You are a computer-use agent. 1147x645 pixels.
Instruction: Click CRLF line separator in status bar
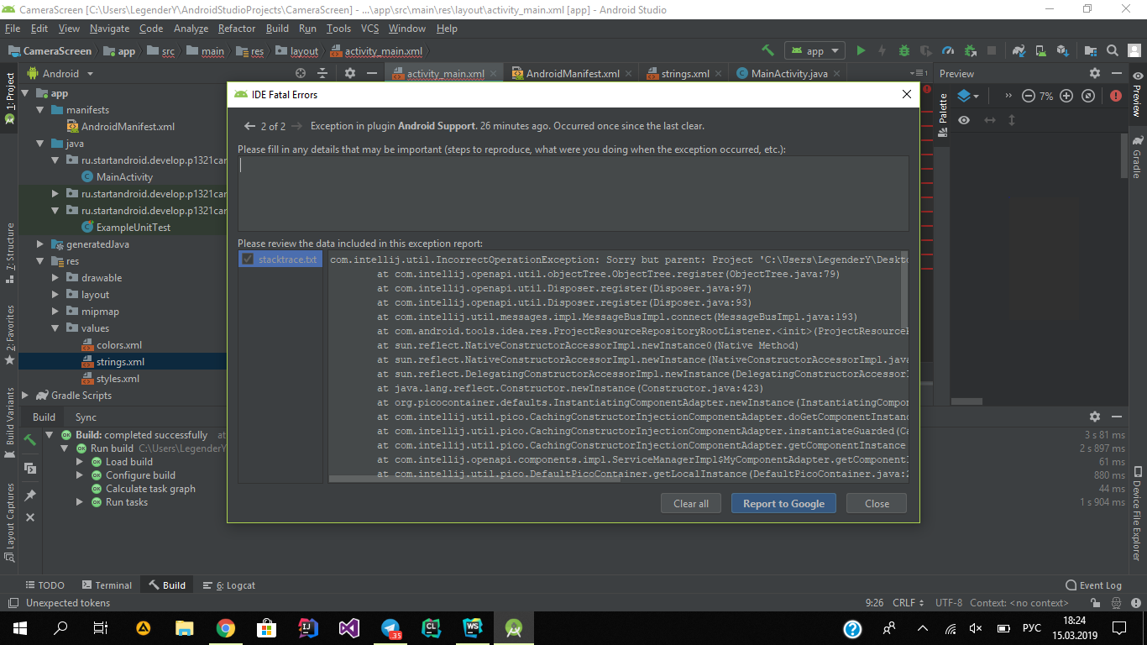908,603
